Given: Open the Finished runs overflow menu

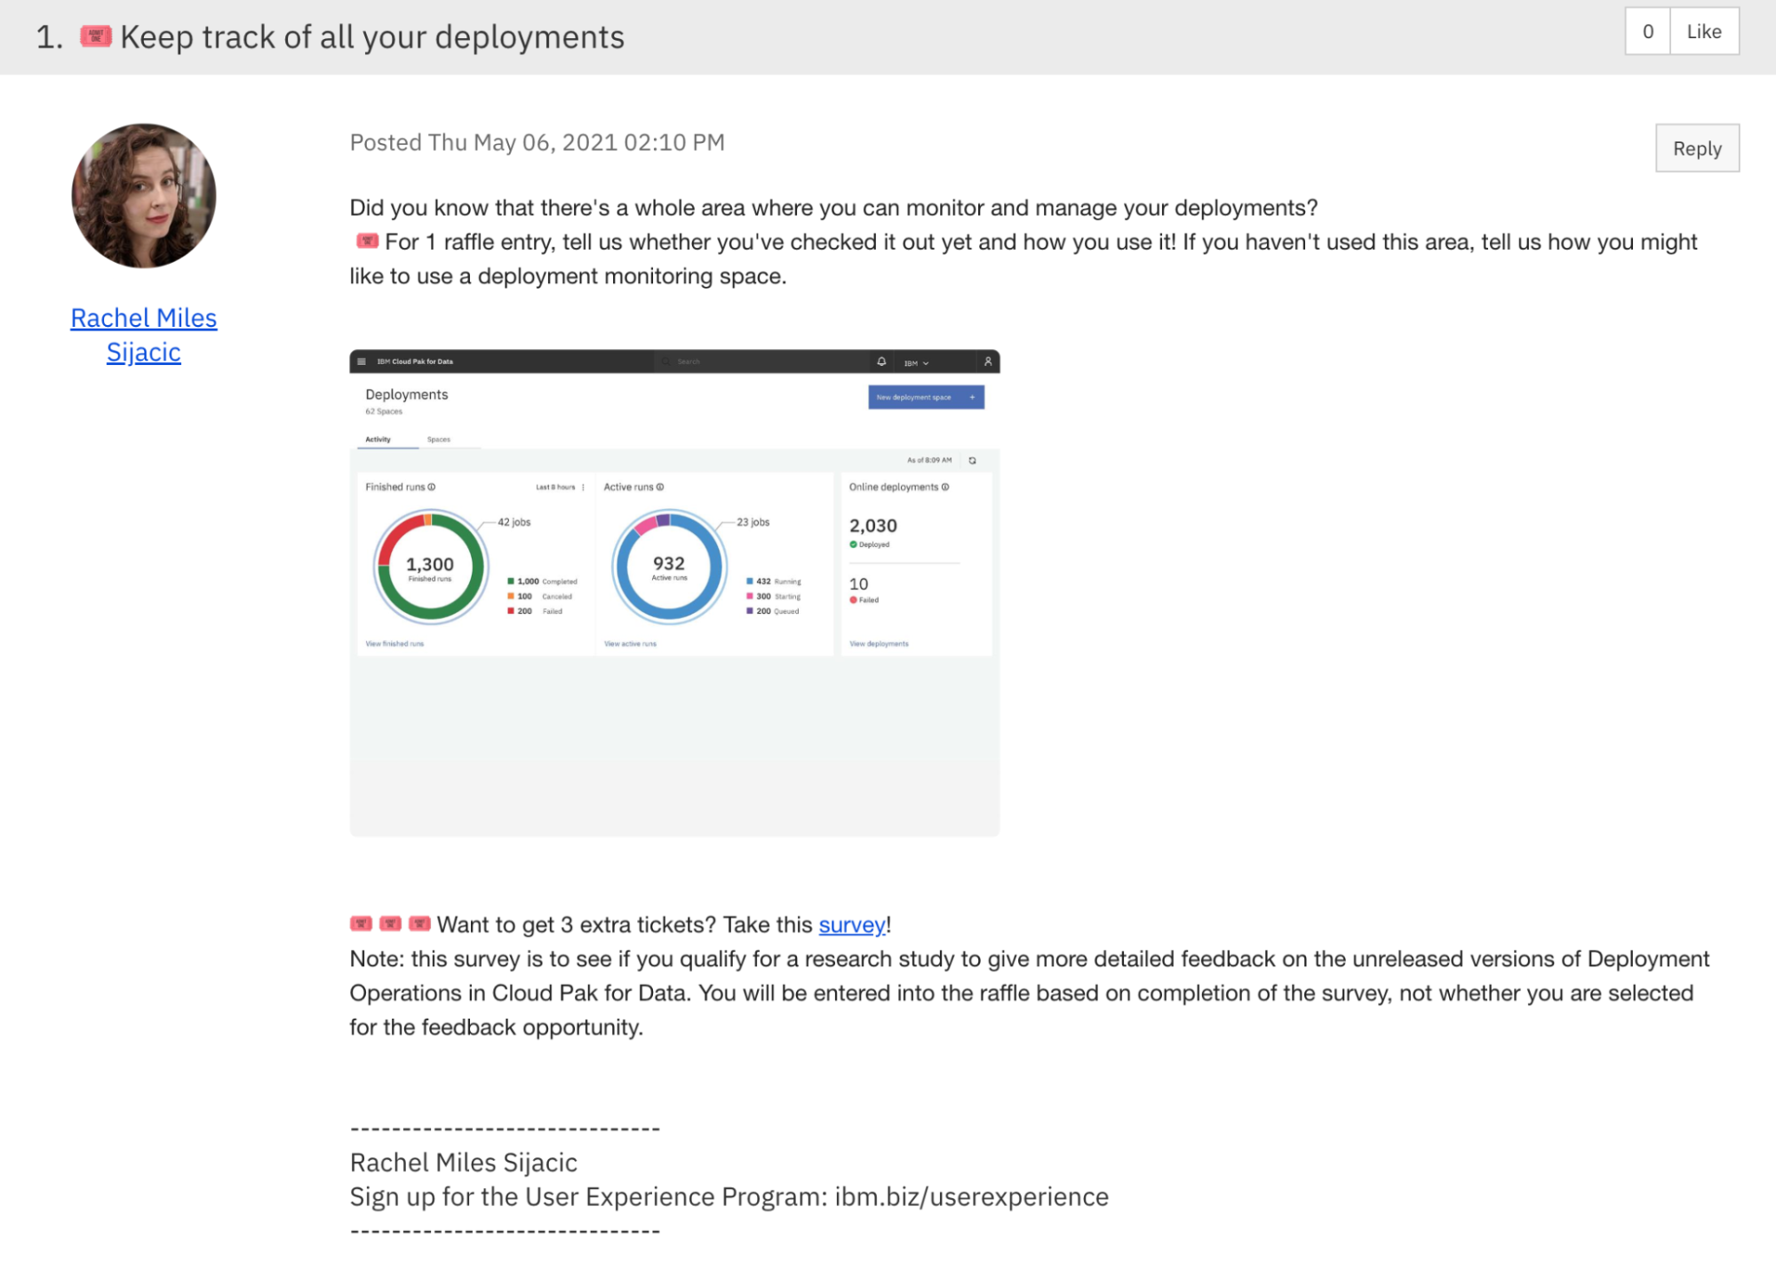Looking at the screenshot, I should pyautogui.click(x=583, y=487).
